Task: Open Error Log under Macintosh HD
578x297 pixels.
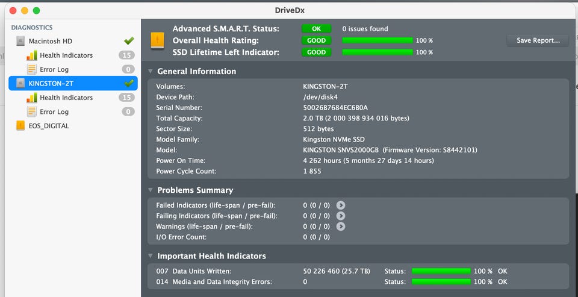Action: coord(54,69)
